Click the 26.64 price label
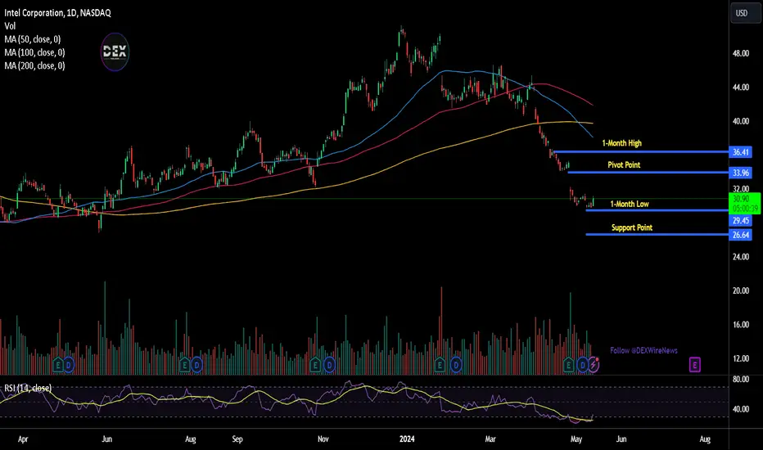Viewport: 763px width, 450px height. [x=741, y=235]
